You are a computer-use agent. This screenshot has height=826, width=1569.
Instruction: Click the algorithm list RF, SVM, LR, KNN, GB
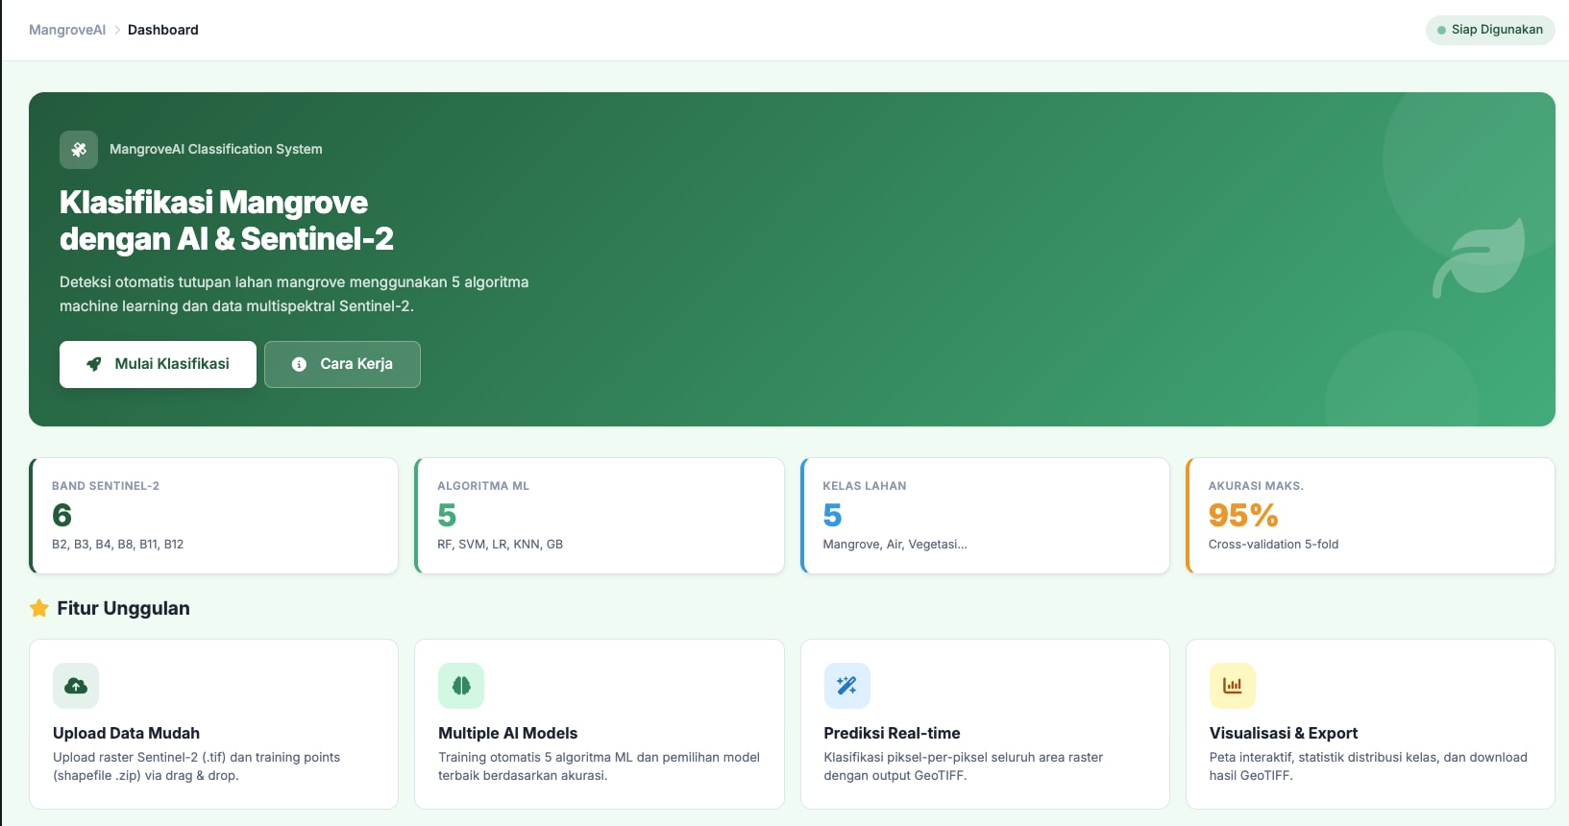(x=501, y=545)
